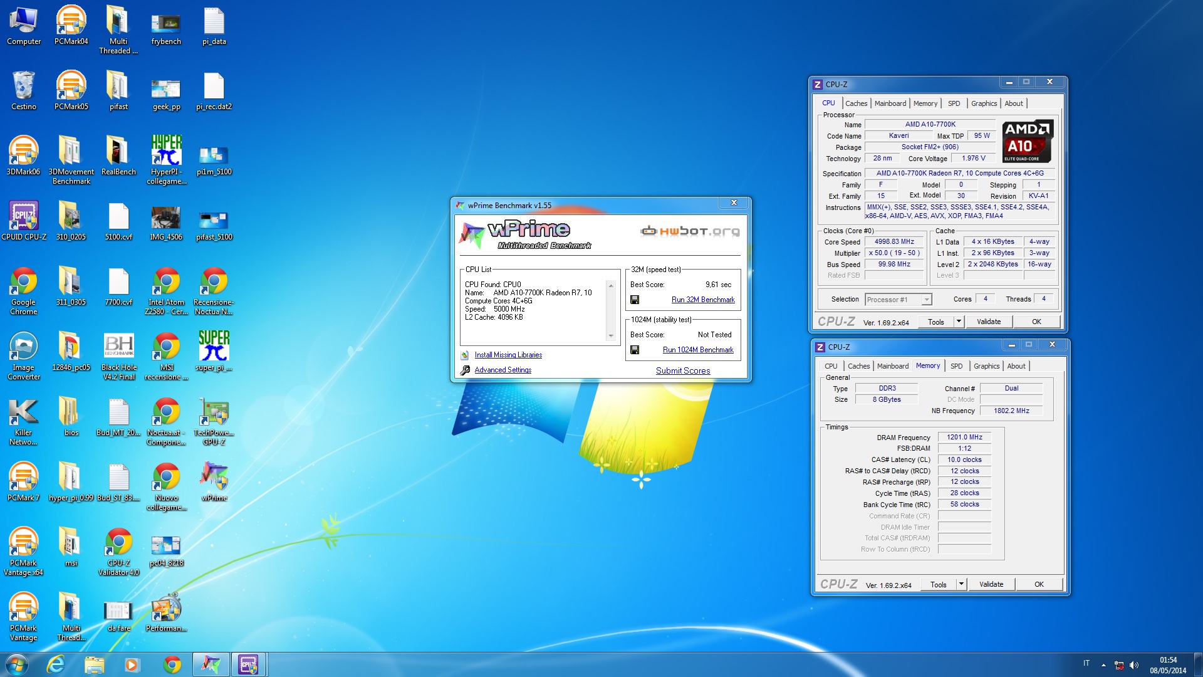Image resolution: width=1203 pixels, height=677 pixels.
Task: Show hidden system tray icons
Action: pyautogui.click(x=1103, y=665)
